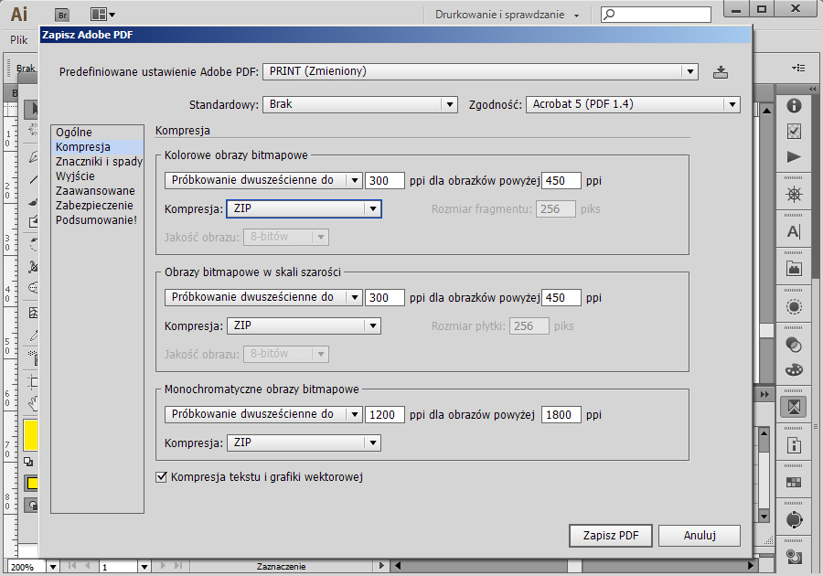Image resolution: width=823 pixels, height=576 pixels.
Task: Click the 200% zoom level field
Action: (27, 567)
